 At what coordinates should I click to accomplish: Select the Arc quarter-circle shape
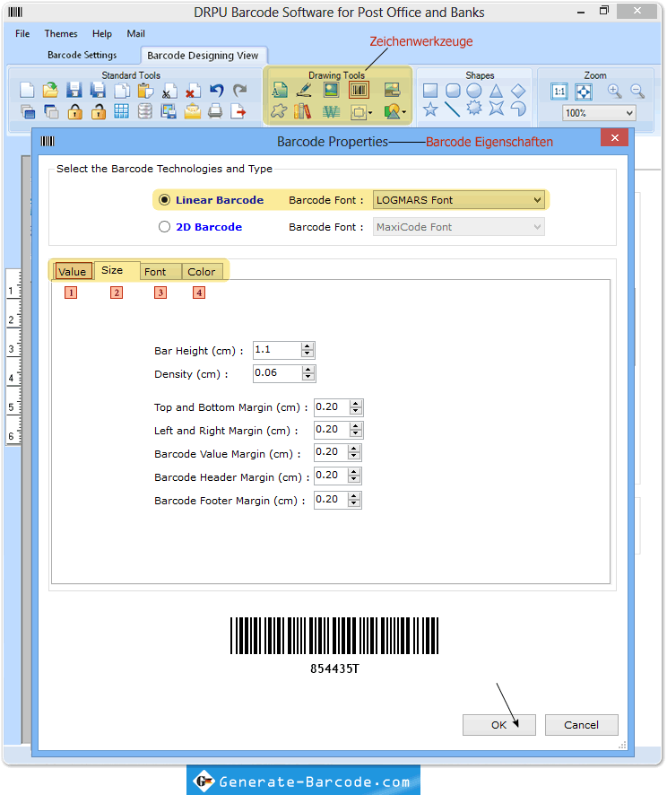pyautogui.click(x=518, y=109)
